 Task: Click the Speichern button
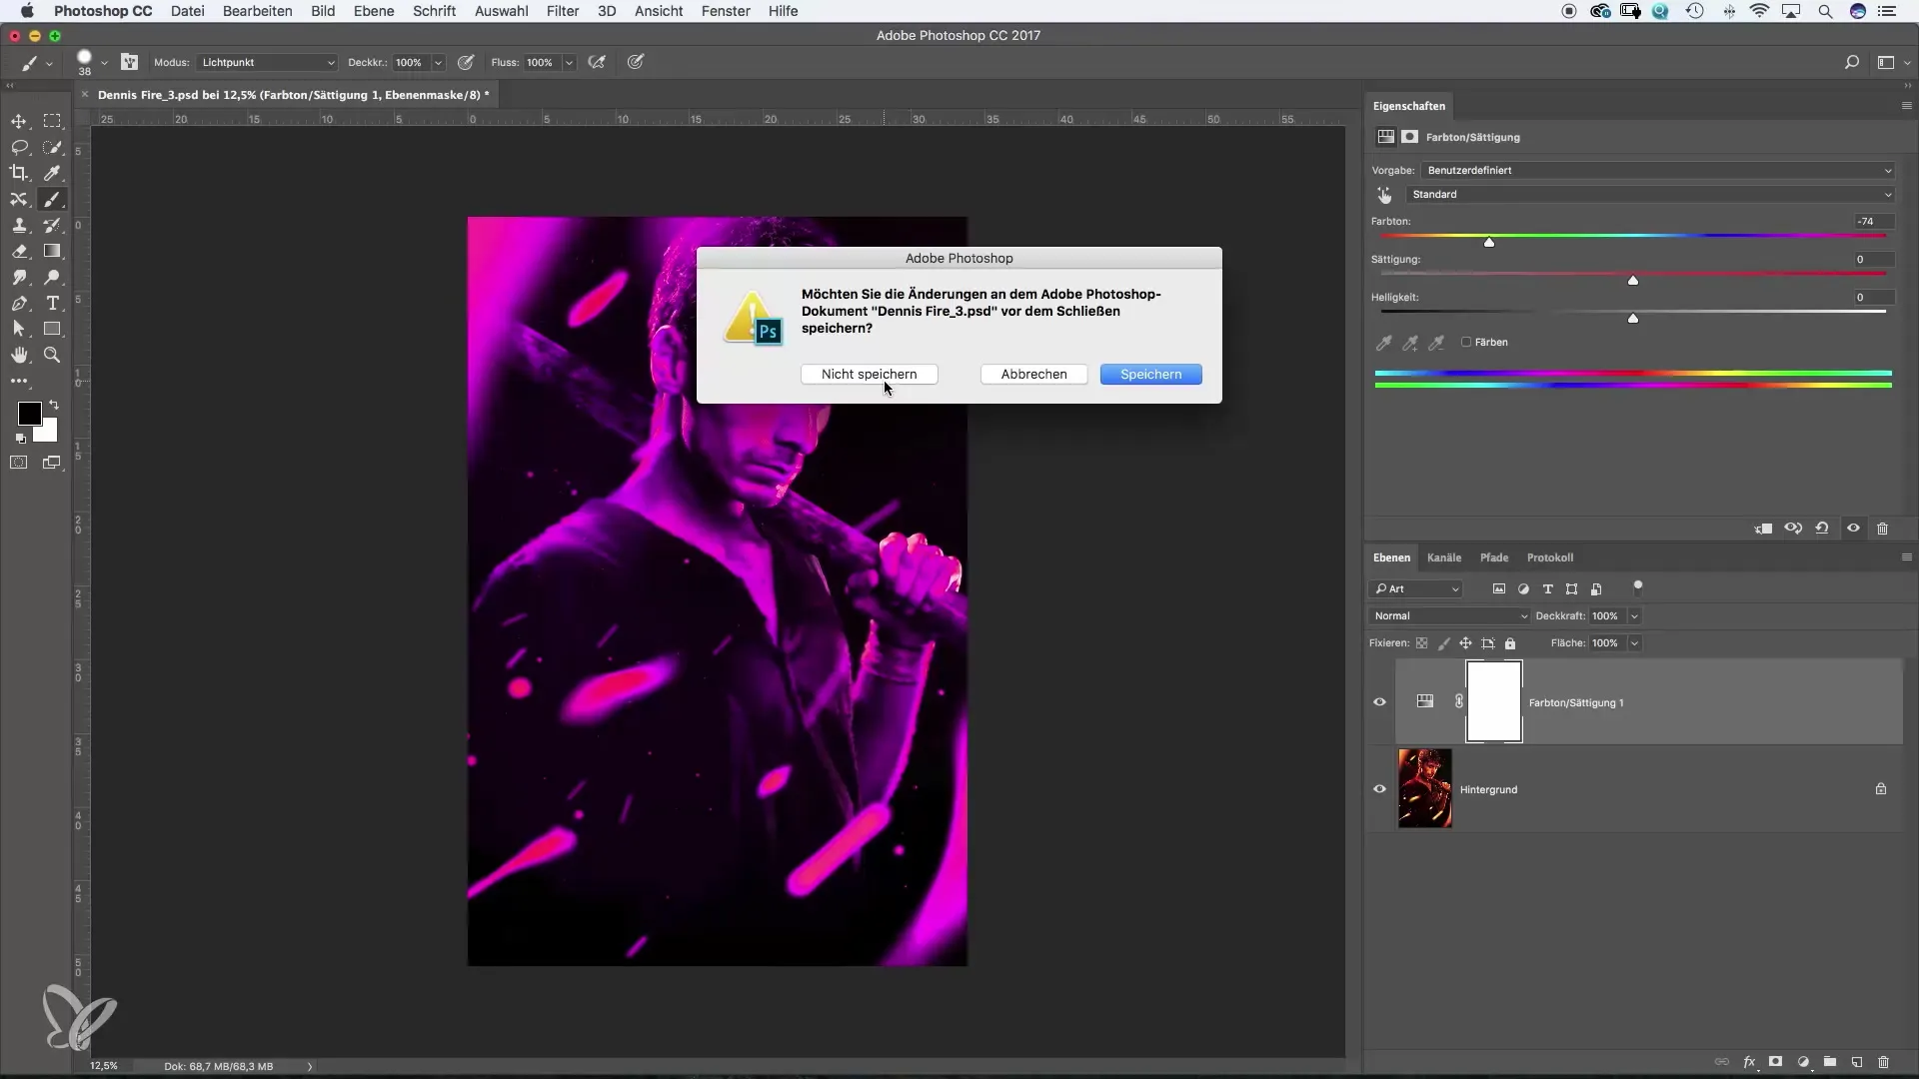1151,375
